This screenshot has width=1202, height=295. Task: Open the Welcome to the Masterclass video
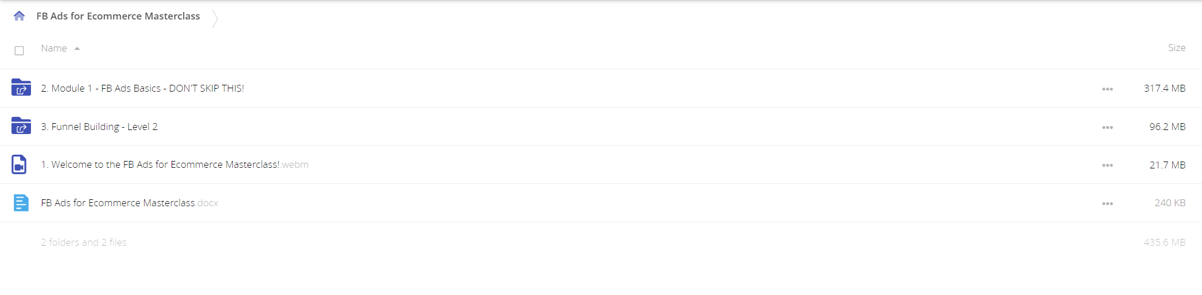click(x=174, y=164)
